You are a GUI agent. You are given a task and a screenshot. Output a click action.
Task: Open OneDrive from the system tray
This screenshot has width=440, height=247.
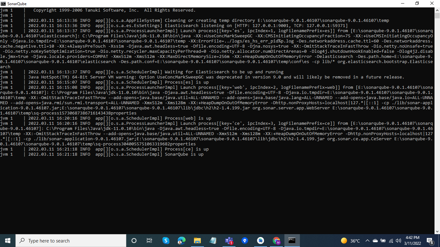click(x=375, y=240)
